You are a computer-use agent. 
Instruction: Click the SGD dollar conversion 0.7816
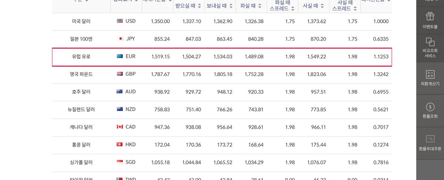pyautogui.click(x=381, y=162)
